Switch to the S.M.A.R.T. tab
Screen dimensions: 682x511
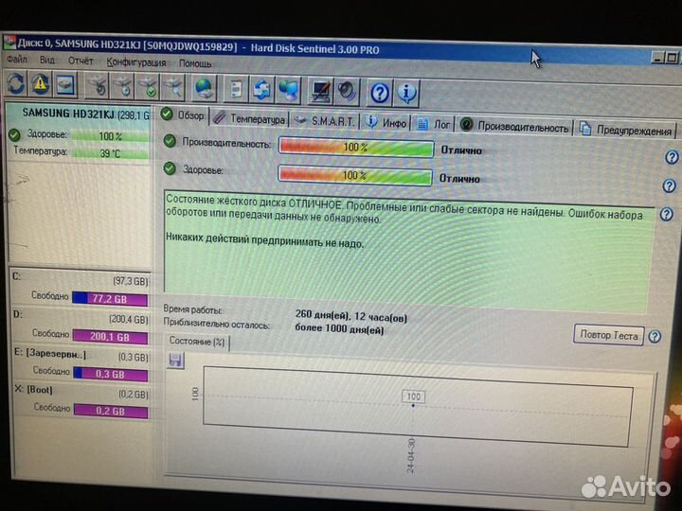[325, 121]
